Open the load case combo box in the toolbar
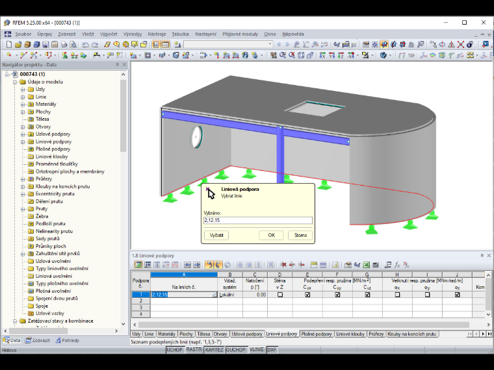494x370 pixels. coord(228,44)
